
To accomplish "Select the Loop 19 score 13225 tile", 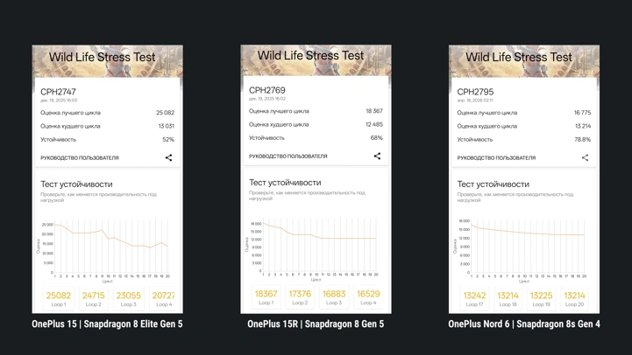I will pos(541,298).
